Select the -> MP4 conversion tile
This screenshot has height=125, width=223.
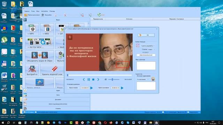click(x=32, y=29)
